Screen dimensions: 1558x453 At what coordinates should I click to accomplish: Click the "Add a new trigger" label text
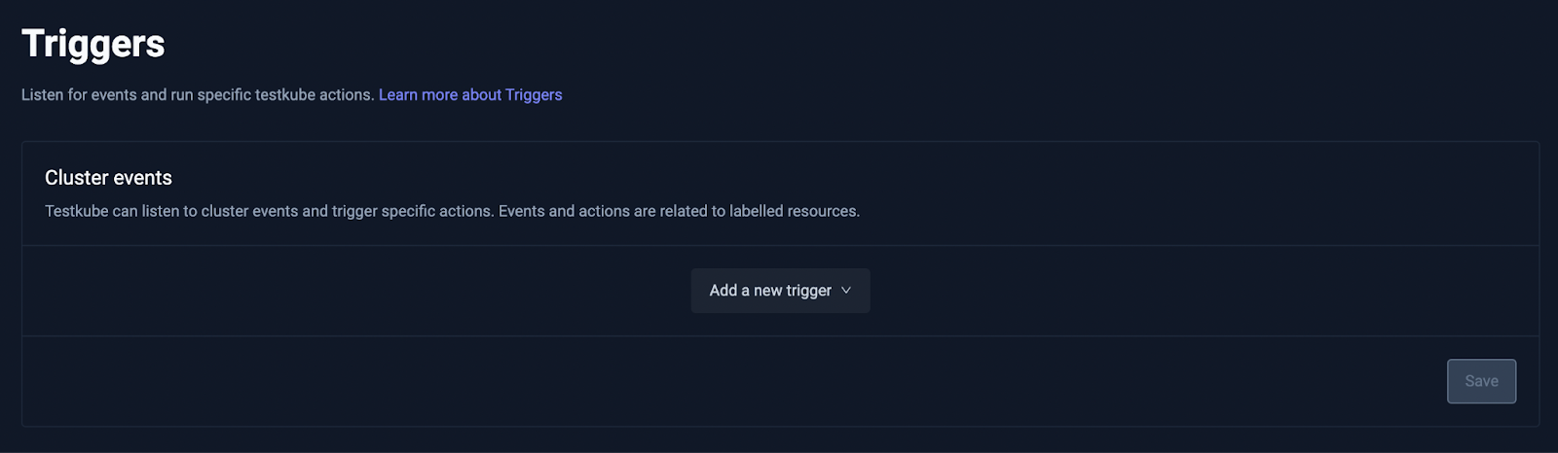[x=770, y=291]
